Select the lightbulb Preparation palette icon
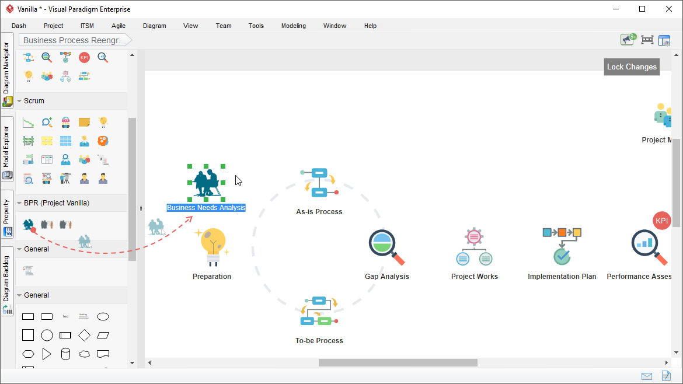683x384 pixels. point(29,76)
